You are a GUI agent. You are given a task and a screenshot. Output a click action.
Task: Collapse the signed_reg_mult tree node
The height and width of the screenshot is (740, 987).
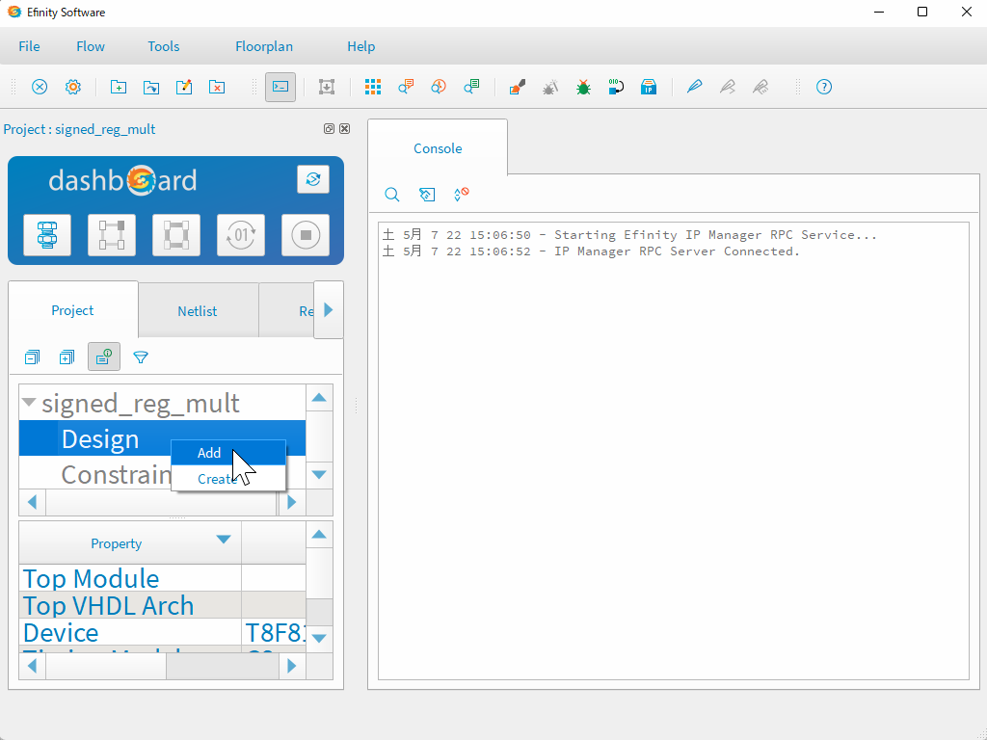coord(28,403)
